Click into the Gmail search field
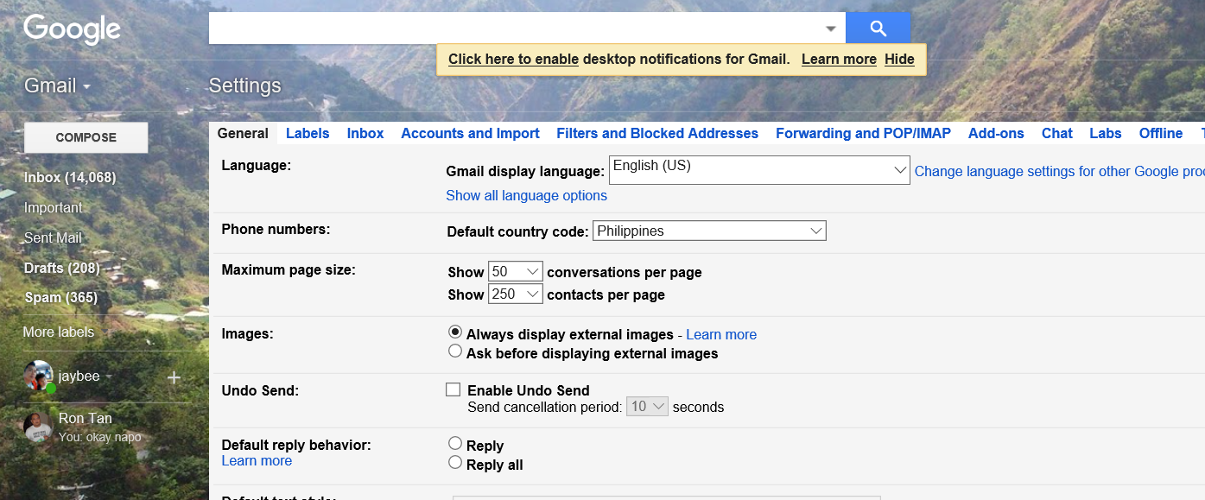Screen dimensions: 1205x500 click(x=515, y=28)
